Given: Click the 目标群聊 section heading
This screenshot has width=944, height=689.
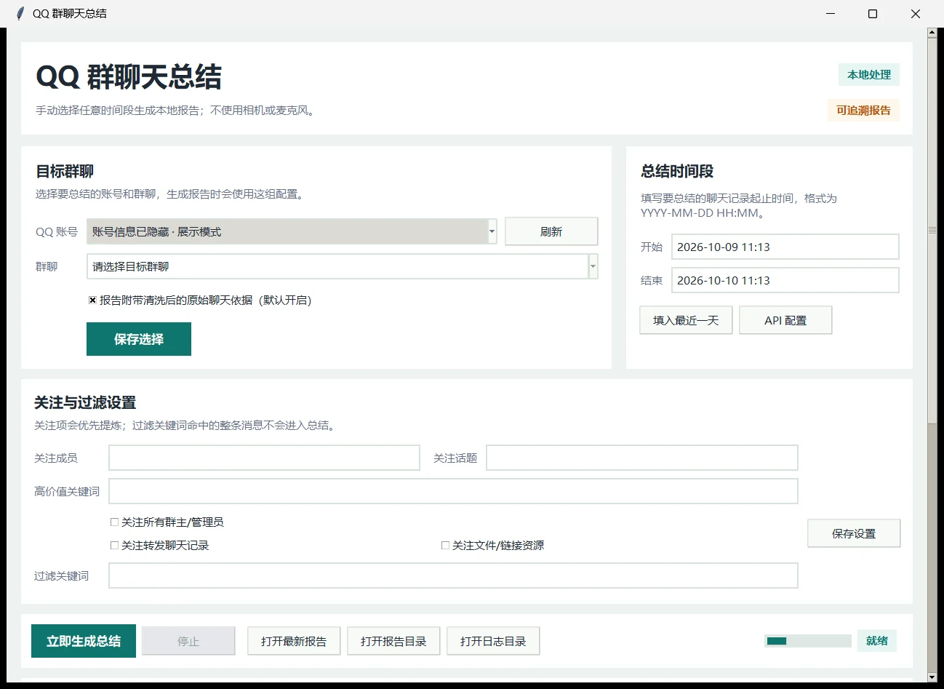Looking at the screenshot, I should coord(65,171).
